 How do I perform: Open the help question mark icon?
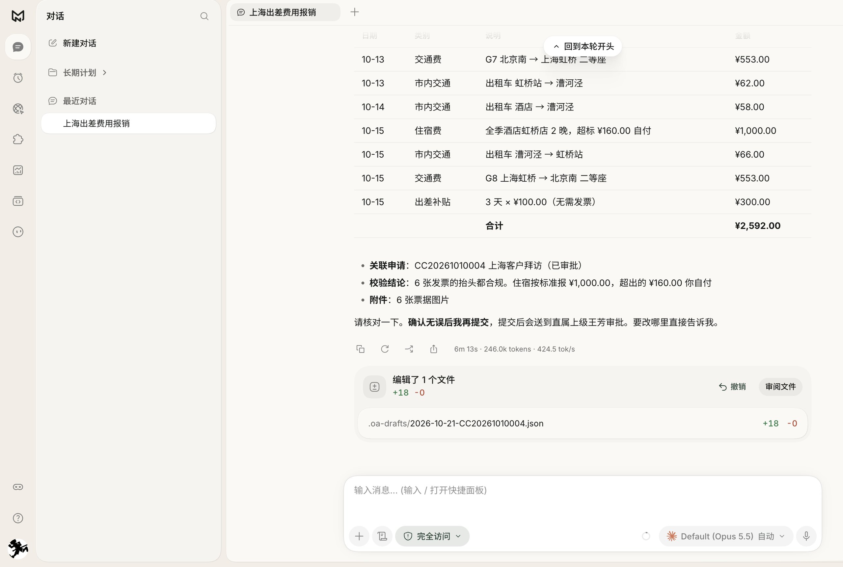point(18,518)
